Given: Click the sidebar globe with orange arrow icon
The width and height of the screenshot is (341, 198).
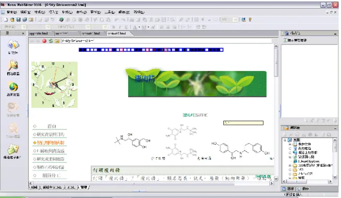Looking at the screenshot, I should tap(13, 87).
